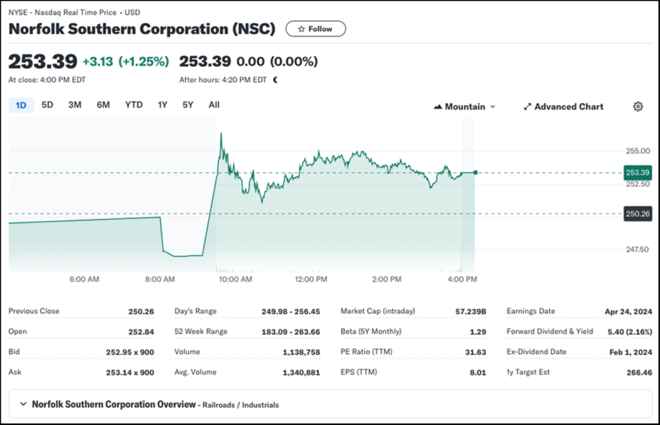Click the chart settings gear icon
The image size is (660, 425).
click(x=637, y=107)
